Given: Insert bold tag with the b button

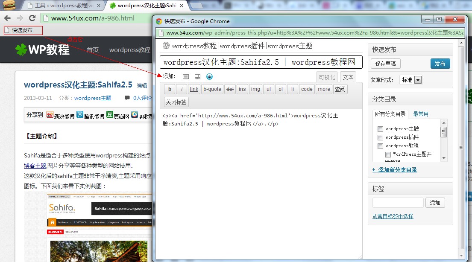Looking at the screenshot, I should pos(169,89).
